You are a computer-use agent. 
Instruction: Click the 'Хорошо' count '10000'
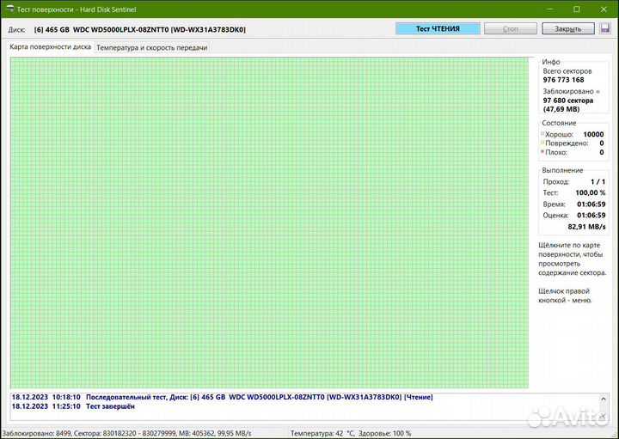point(593,135)
